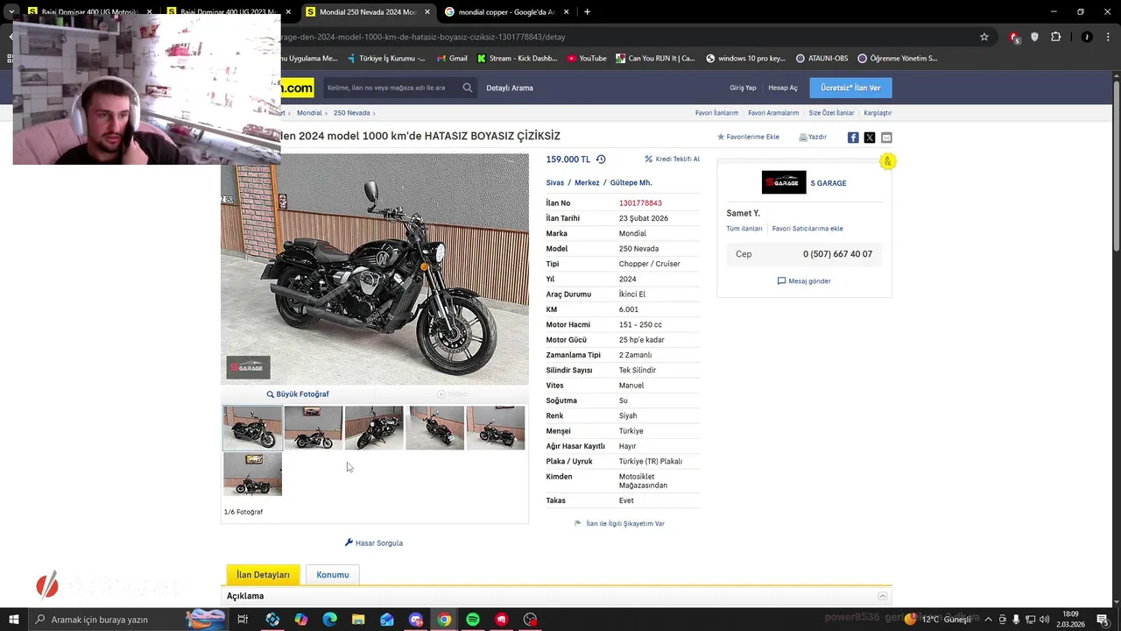Open YouTube bookmark

tap(587, 59)
